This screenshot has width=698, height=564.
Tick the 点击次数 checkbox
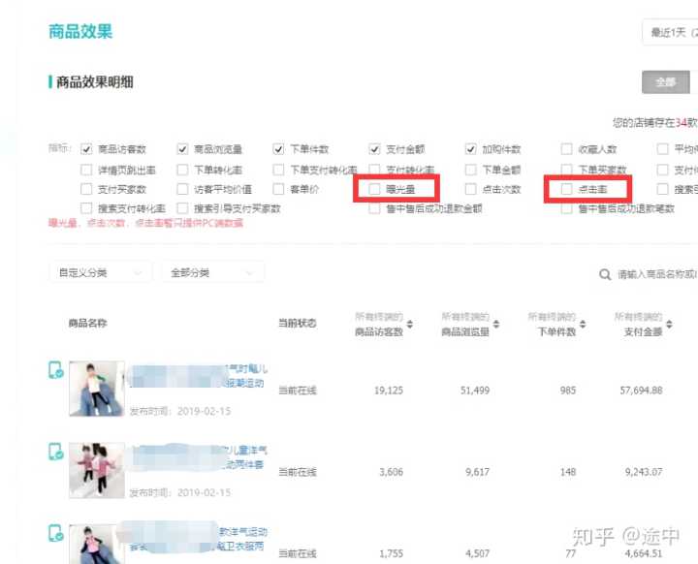point(470,189)
